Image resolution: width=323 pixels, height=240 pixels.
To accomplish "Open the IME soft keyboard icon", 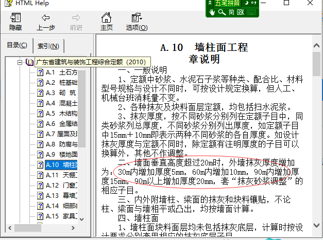I will [x=251, y=12].
